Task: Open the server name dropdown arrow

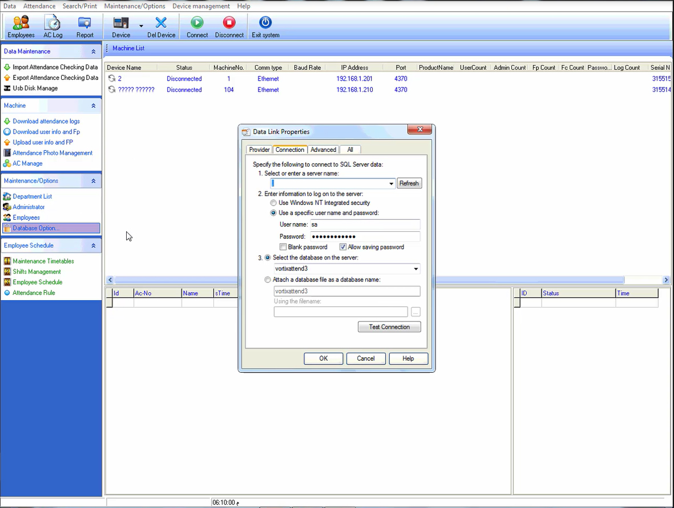Action: pyautogui.click(x=391, y=184)
